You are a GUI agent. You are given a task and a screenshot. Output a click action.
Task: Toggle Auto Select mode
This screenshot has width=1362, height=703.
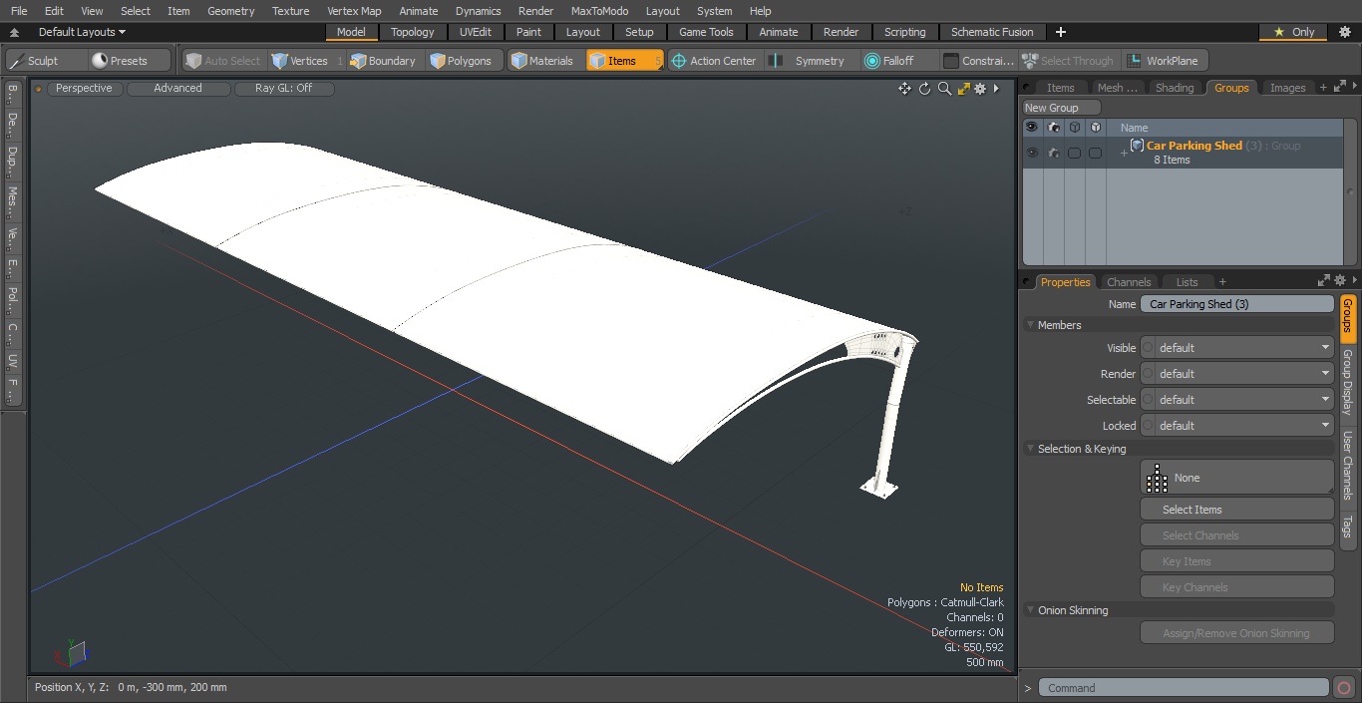click(x=222, y=61)
